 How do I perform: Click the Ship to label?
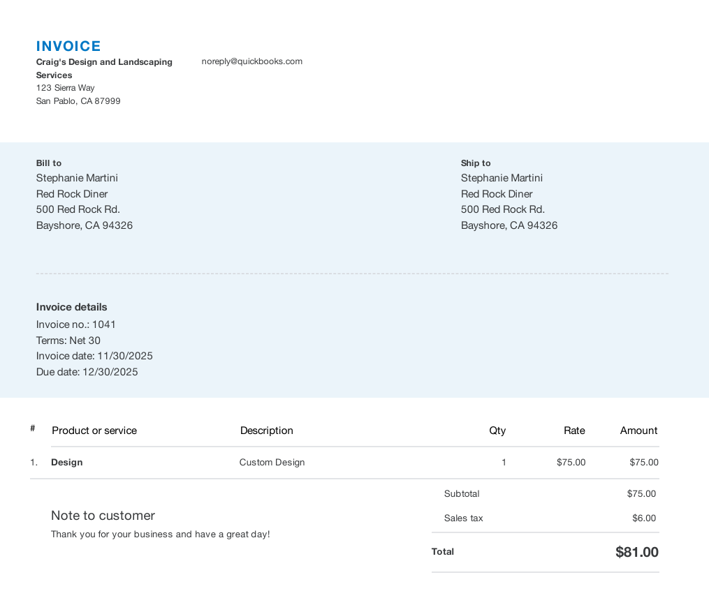tap(476, 163)
